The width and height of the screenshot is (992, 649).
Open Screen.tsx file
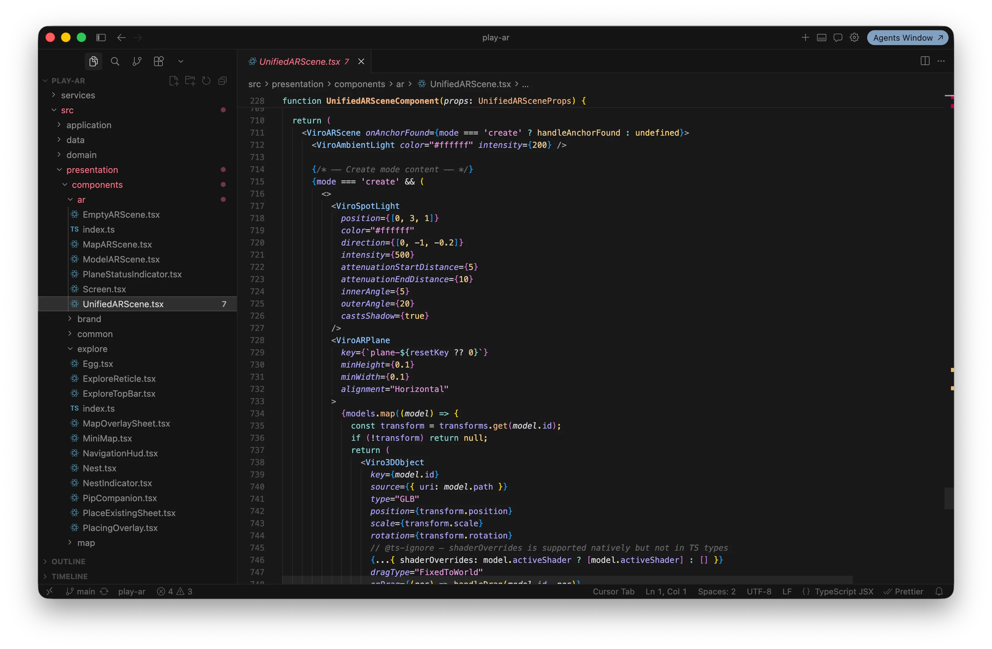137,289
